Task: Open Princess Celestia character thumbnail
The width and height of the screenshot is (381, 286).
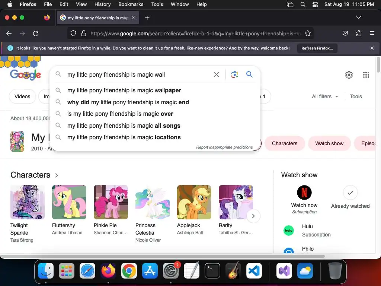Action: click(x=152, y=202)
